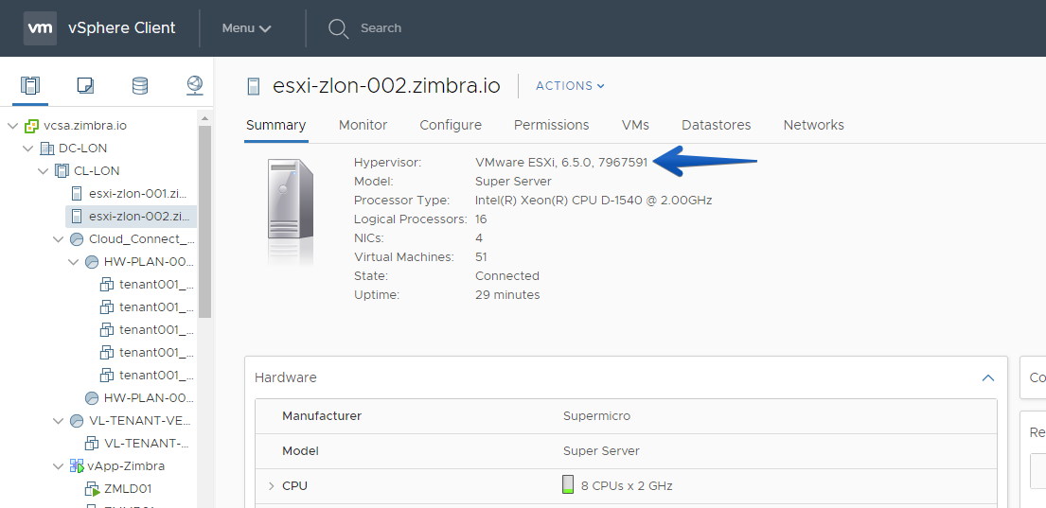The width and height of the screenshot is (1046, 508).
Task: Click the VMware vm logo
Action: tap(40, 28)
